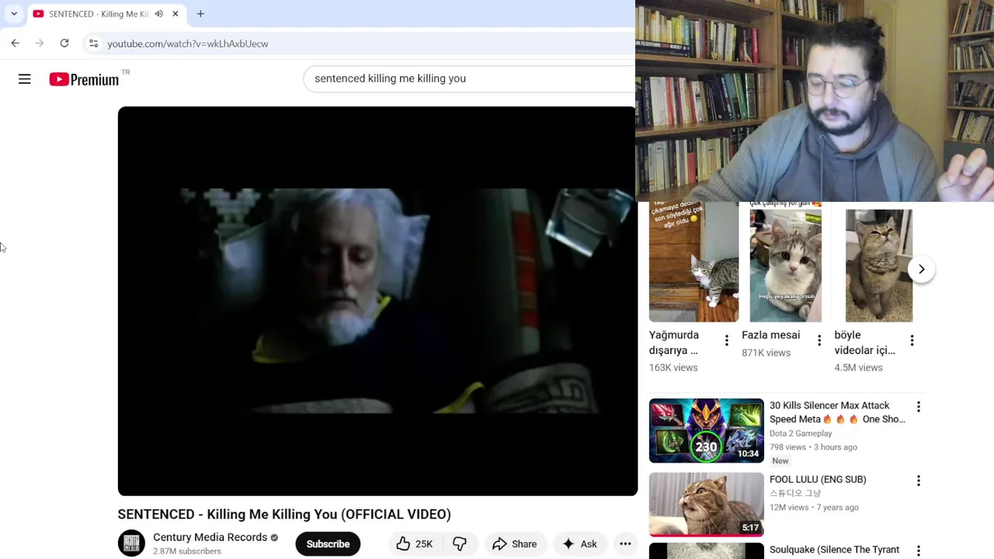Share the video

pos(514,544)
